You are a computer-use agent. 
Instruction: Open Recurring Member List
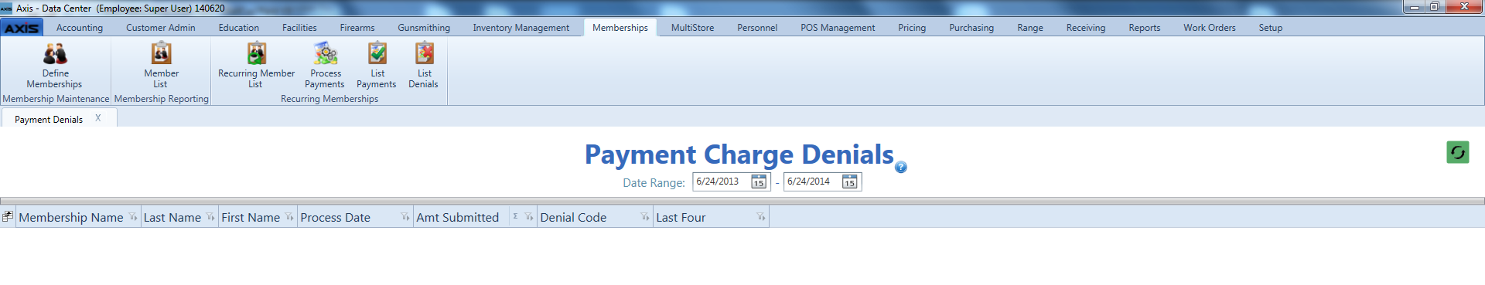click(256, 66)
